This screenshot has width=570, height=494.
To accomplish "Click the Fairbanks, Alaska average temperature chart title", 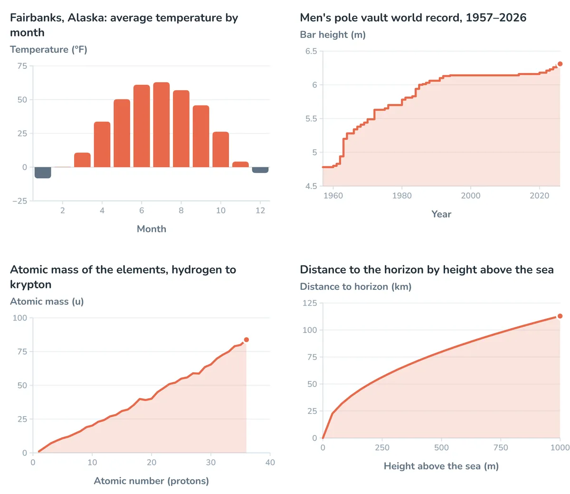I will point(124,25).
